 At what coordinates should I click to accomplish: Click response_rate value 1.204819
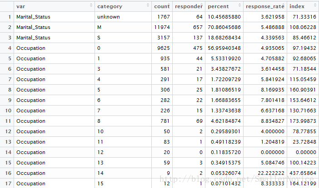[x=273, y=142]
